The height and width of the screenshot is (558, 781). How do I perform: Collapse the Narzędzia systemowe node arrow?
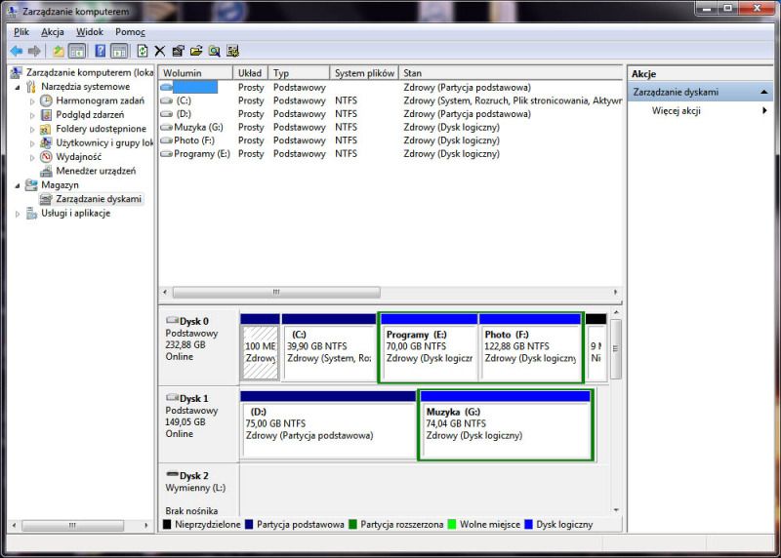pyautogui.click(x=18, y=87)
